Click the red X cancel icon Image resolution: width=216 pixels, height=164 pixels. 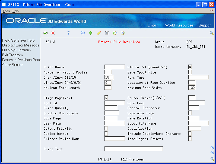tap(53, 33)
